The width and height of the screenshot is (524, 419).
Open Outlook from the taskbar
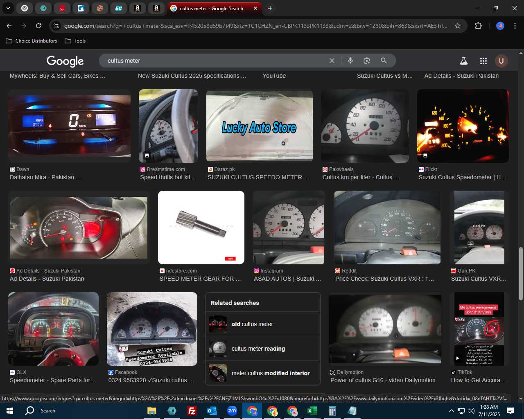point(212,411)
